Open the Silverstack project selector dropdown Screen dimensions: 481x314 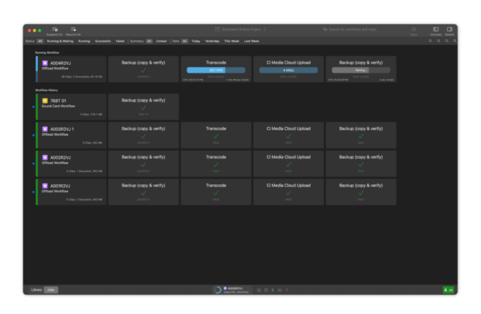pyautogui.click(x=240, y=29)
